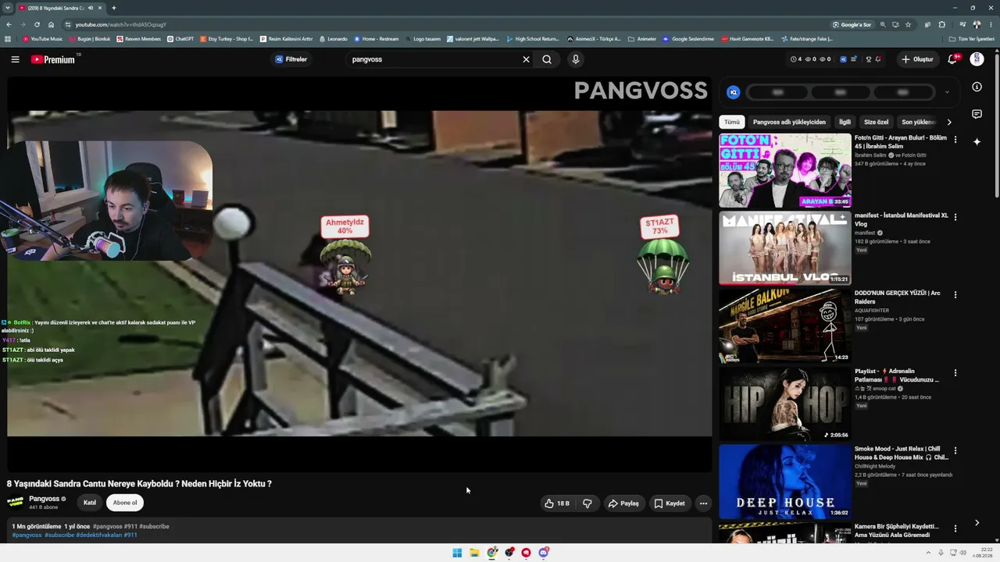Go back in browser history

[9, 24]
